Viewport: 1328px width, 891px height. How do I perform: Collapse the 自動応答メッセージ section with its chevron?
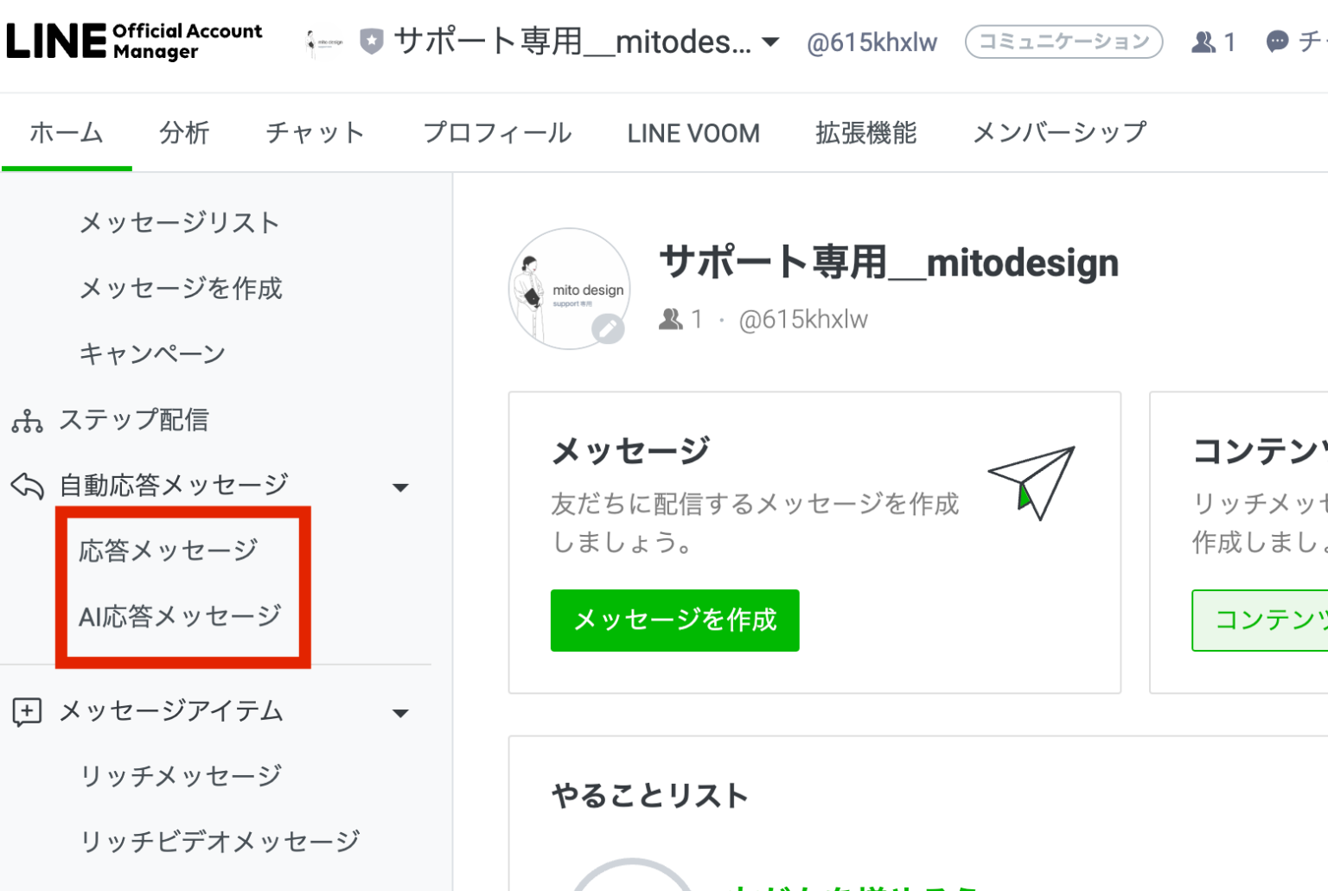click(400, 487)
